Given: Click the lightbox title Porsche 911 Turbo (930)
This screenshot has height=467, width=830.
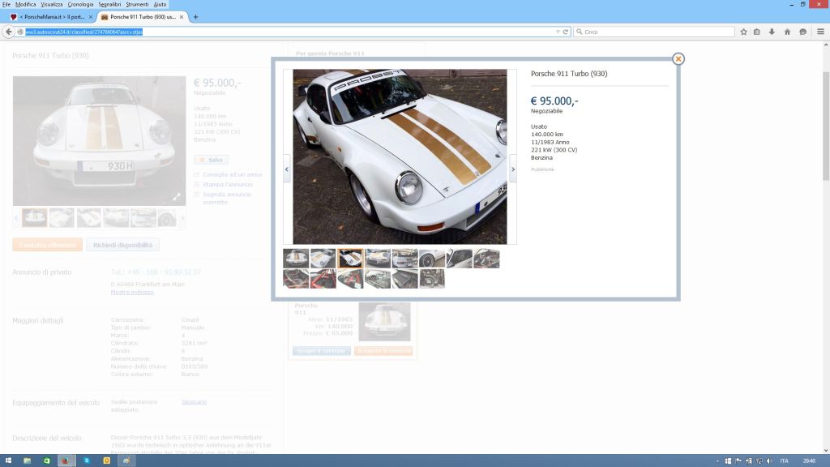Looking at the screenshot, I should point(569,74).
